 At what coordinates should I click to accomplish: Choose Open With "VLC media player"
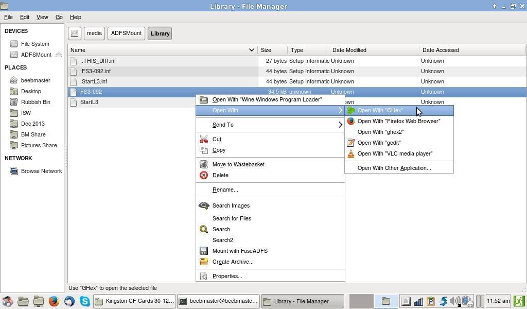point(395,153)
